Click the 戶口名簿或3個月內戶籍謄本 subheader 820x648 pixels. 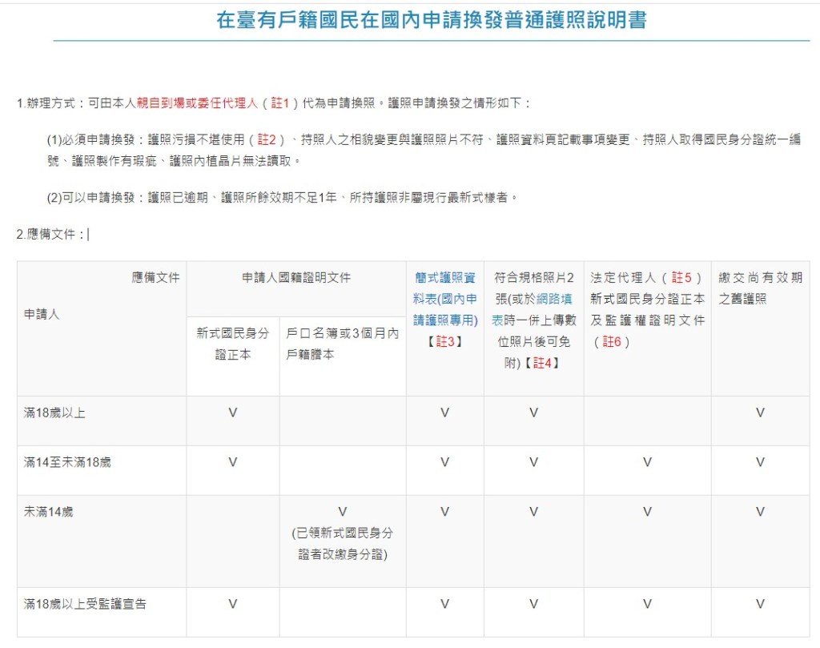tap(342, 344)
